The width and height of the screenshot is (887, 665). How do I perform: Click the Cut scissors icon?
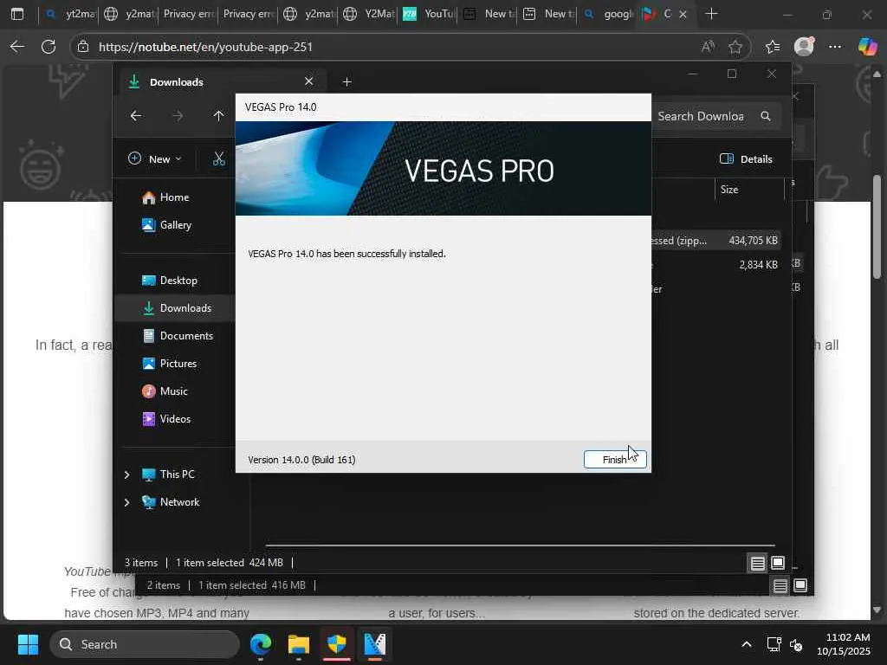point(219,159)
